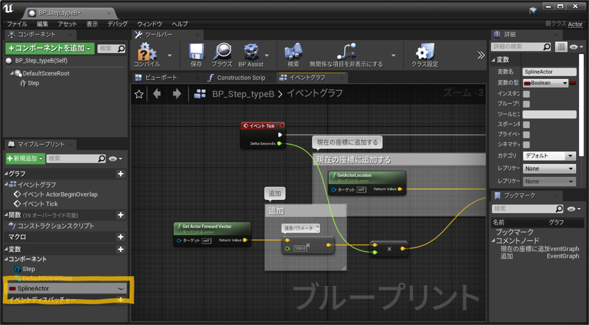This screenshot has height=325, width=589.
Task: Collapse the 変数 section in マイブループリント
Action: point(6,249)
